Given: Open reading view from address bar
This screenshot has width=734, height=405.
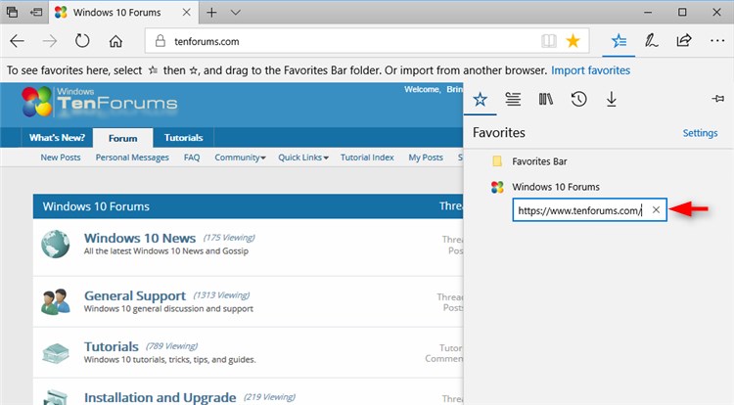Looking at the screenshot, I should (x=549, y=41).
